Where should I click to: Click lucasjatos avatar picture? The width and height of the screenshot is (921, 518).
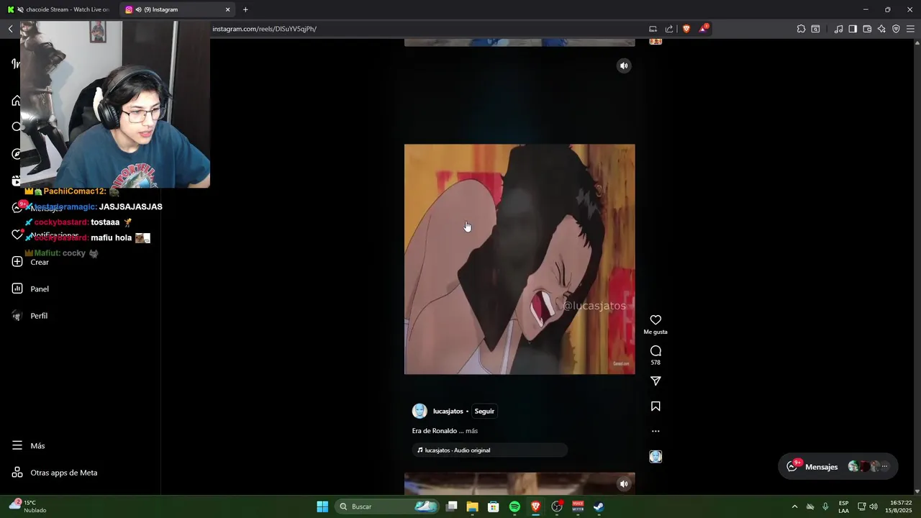coord(419,412)
